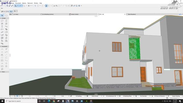This screenshot has height=103, width=183.
Task: Toggle Guide Lines on the toolbar
Action: [x=16, y=6]
